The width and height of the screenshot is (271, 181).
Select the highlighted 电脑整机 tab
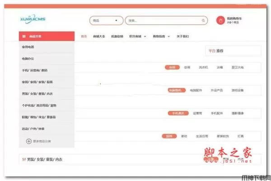pyautogui.click(x=177, y=90)
